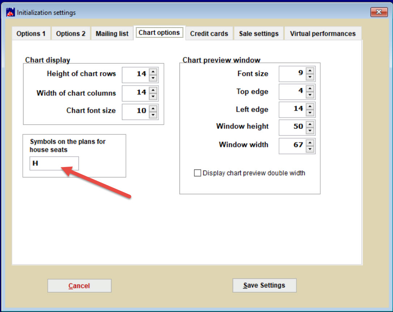The width and height of the screenshot is (393, 312).
Task: Click the Save Settings button
Action: click(x=264, y=285)
